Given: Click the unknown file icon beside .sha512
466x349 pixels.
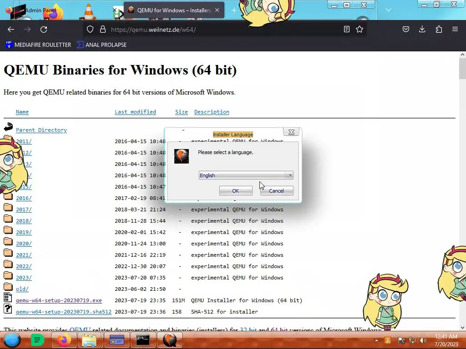Looking at the screenshot, I should 8,309.
